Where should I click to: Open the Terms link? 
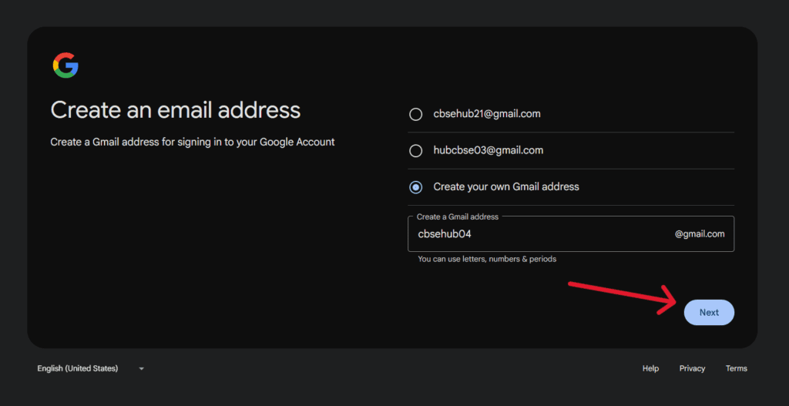pos(736,369)
